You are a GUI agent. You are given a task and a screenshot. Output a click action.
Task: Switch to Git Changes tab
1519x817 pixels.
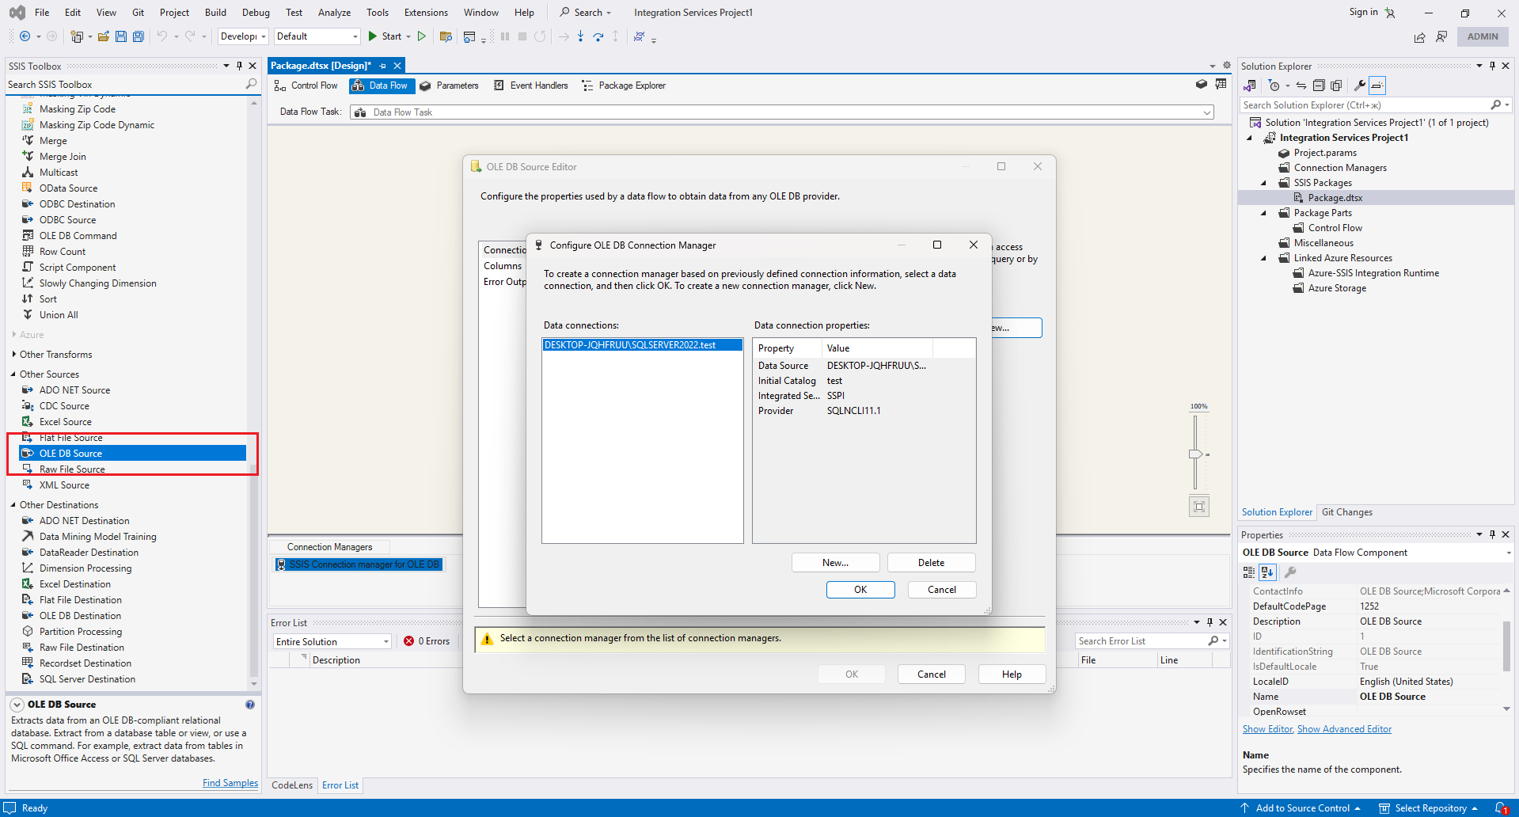(x=1346, y=512)
